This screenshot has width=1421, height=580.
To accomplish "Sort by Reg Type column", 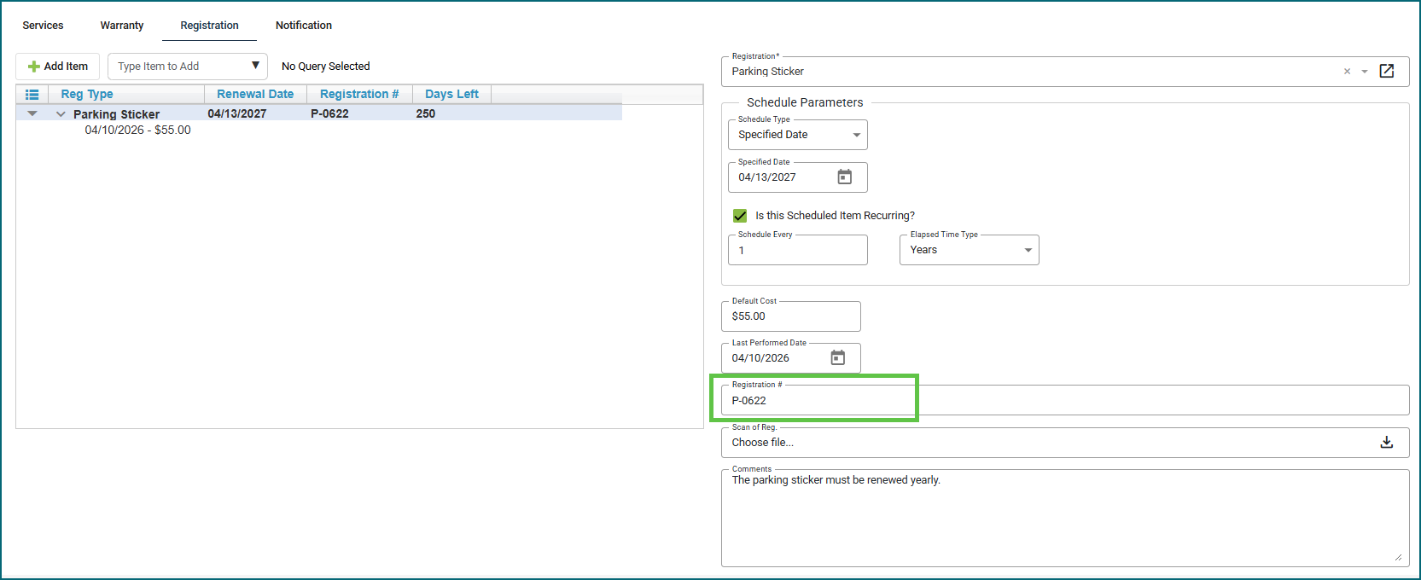I will [x=87, y=94].
